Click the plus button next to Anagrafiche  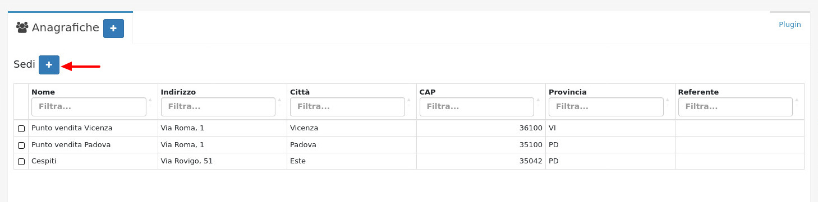coord(113,29)
